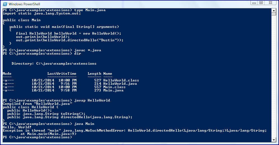
Task: Click the scroll up arrow
Action: [274, 11]
